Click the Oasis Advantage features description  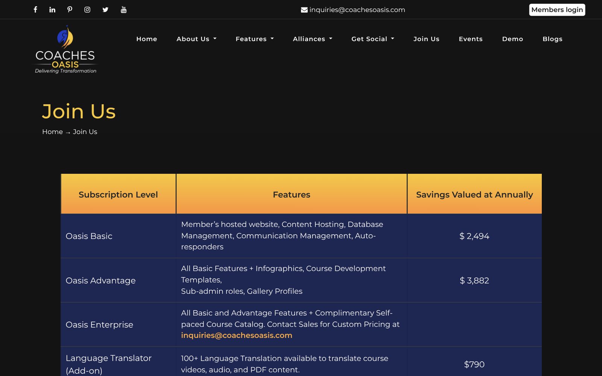point(283,280)
